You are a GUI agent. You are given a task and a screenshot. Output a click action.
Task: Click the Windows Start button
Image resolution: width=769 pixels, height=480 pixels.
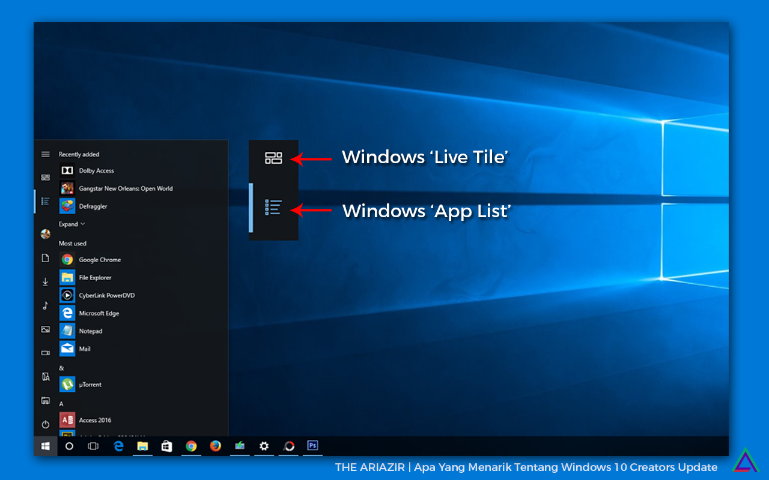[45, 446]
